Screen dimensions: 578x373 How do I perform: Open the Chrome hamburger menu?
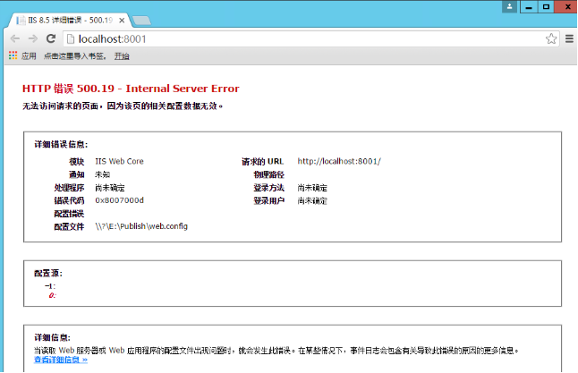tap(570, 38)
